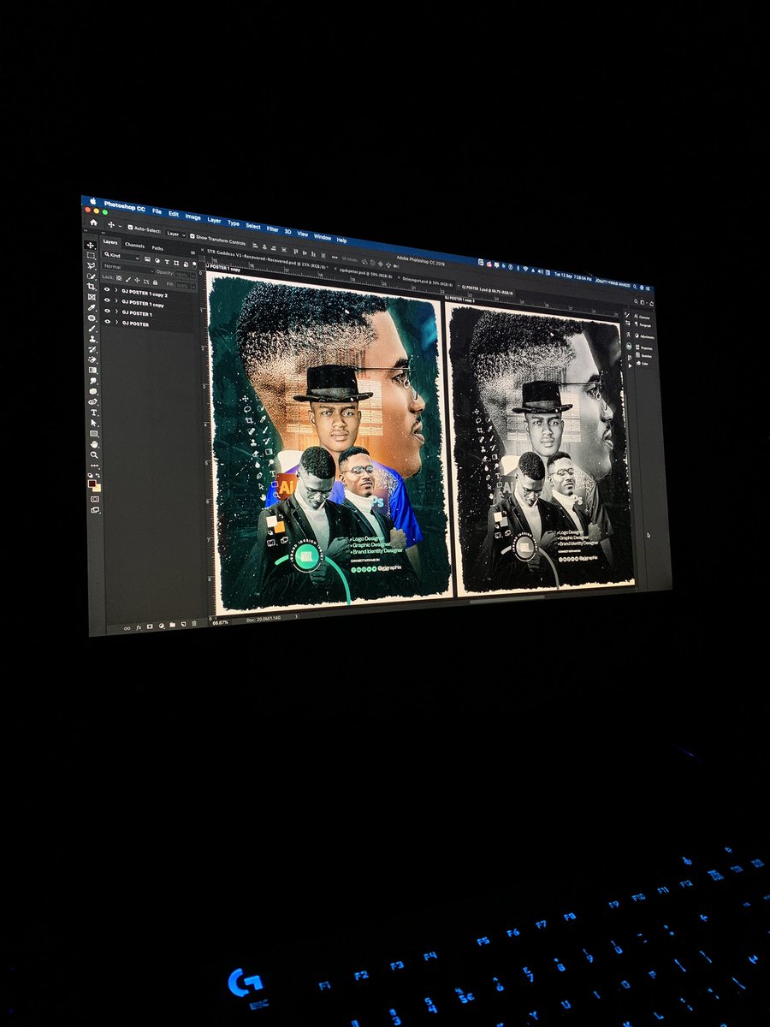Open the Edit Toolbar three-dots menu
The image size is (770, 1027).
click(94, 466)
